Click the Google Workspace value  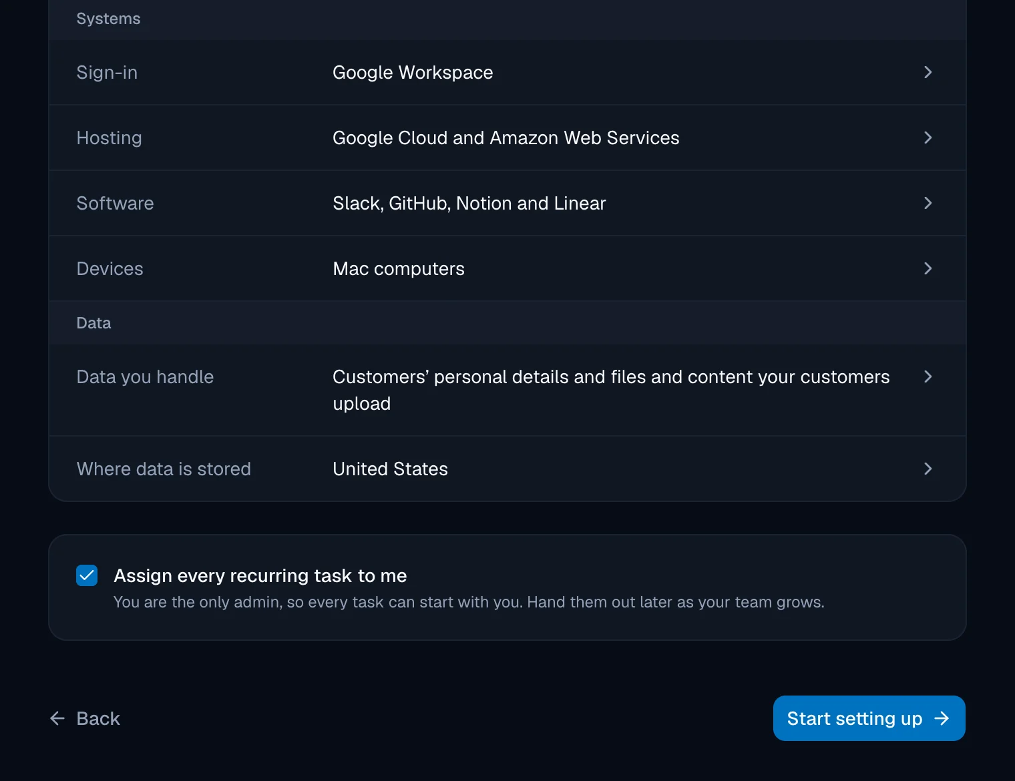click(x=413, y=72)
